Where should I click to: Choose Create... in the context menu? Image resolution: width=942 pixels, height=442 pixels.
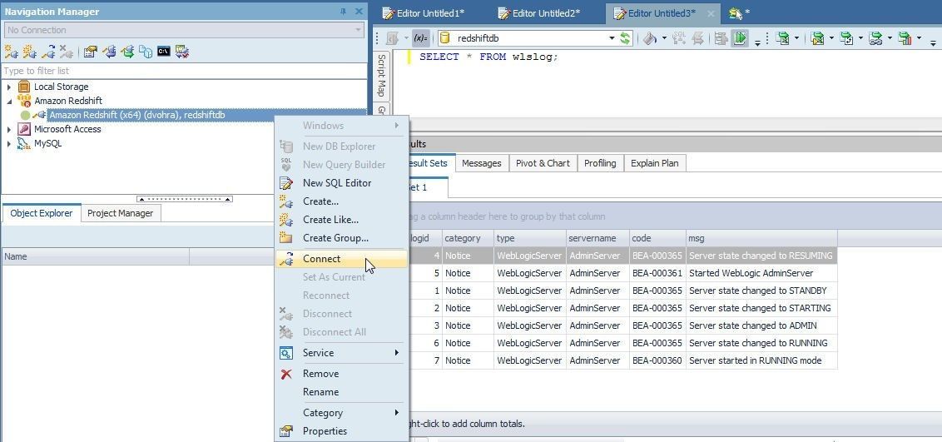click(341, 201)
